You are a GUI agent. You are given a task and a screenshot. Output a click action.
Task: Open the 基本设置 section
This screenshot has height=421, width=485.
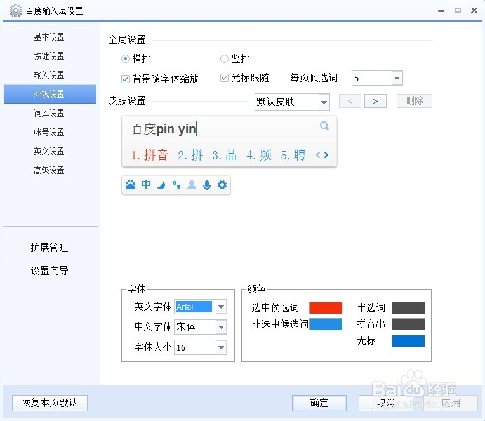coord(49,37)
